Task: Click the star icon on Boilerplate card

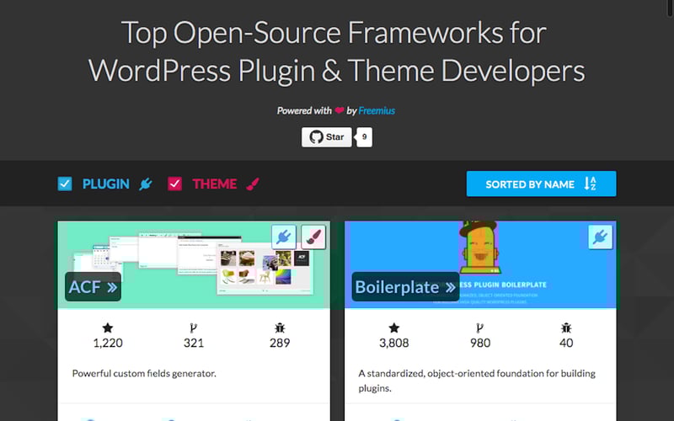Action: [x=394, y=328]
